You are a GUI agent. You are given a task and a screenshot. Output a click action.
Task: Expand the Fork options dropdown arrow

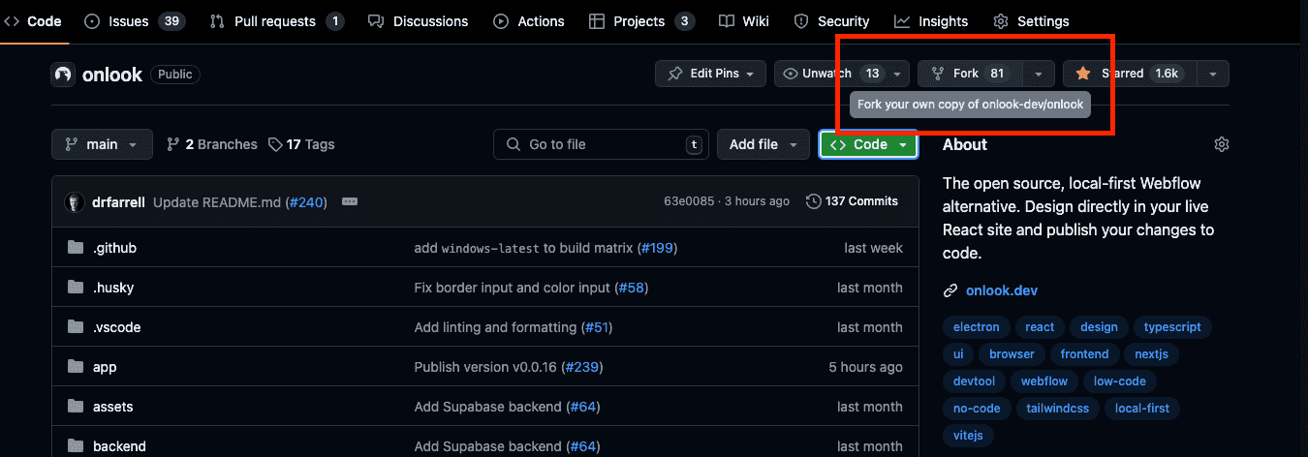[x=1039, y=74]
